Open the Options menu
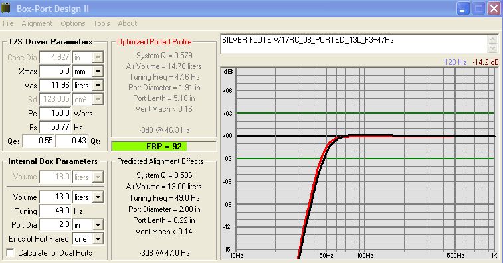 73,23
